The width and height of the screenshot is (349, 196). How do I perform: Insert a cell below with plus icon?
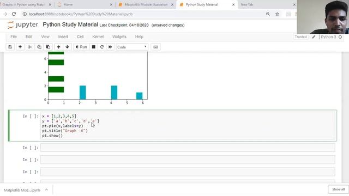pos(20,47)
